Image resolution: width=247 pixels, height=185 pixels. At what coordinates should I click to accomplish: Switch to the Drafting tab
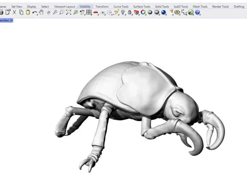[239, 6]
